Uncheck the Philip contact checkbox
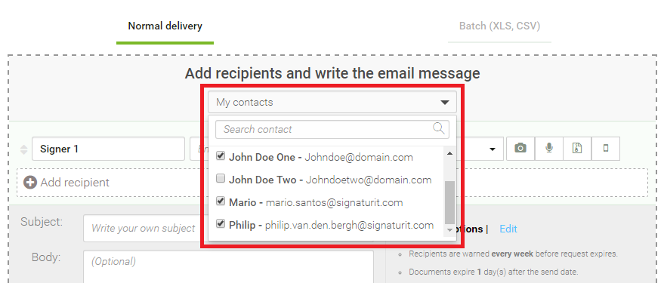664x283 pixels. click(x=221, y=224)
